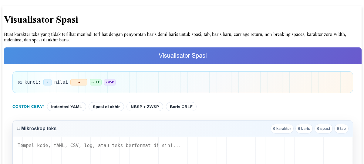Click the '0 baris' counter badge
Image resolution: width=364 pixels, height=164 pixels.
[x=304, y=129]
